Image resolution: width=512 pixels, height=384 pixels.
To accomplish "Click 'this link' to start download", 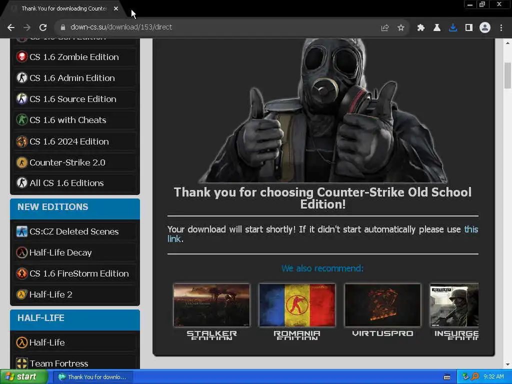I will (x=471, y=229).
